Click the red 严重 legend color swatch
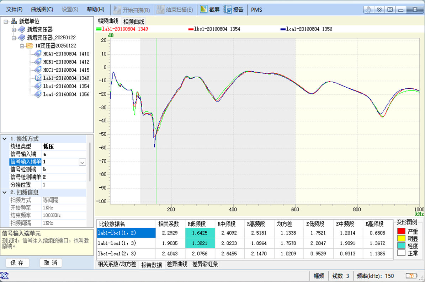Viewport: 425px width, 282px height. click(x=401, y=231)
